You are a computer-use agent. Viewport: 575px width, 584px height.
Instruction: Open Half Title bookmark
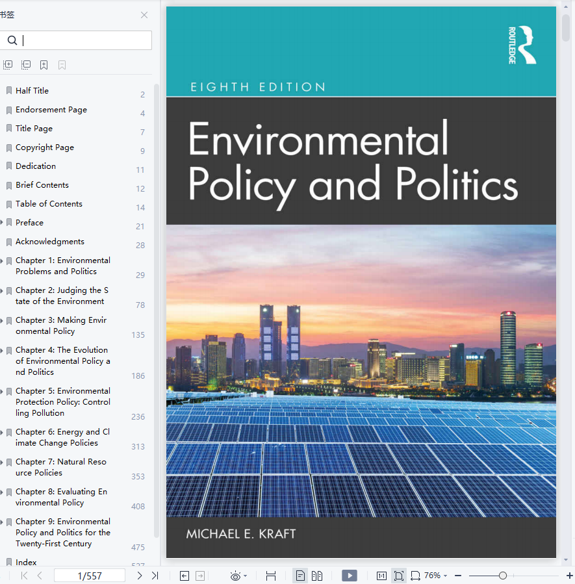(x=32, y=90)
